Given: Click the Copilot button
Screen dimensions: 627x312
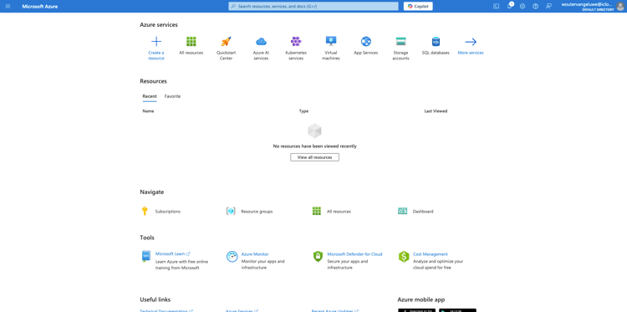Looking at the screenshot, I should coord(418,6).
